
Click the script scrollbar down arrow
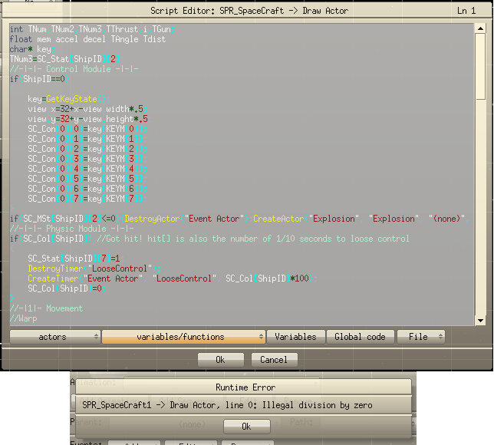tap(480, 321)
